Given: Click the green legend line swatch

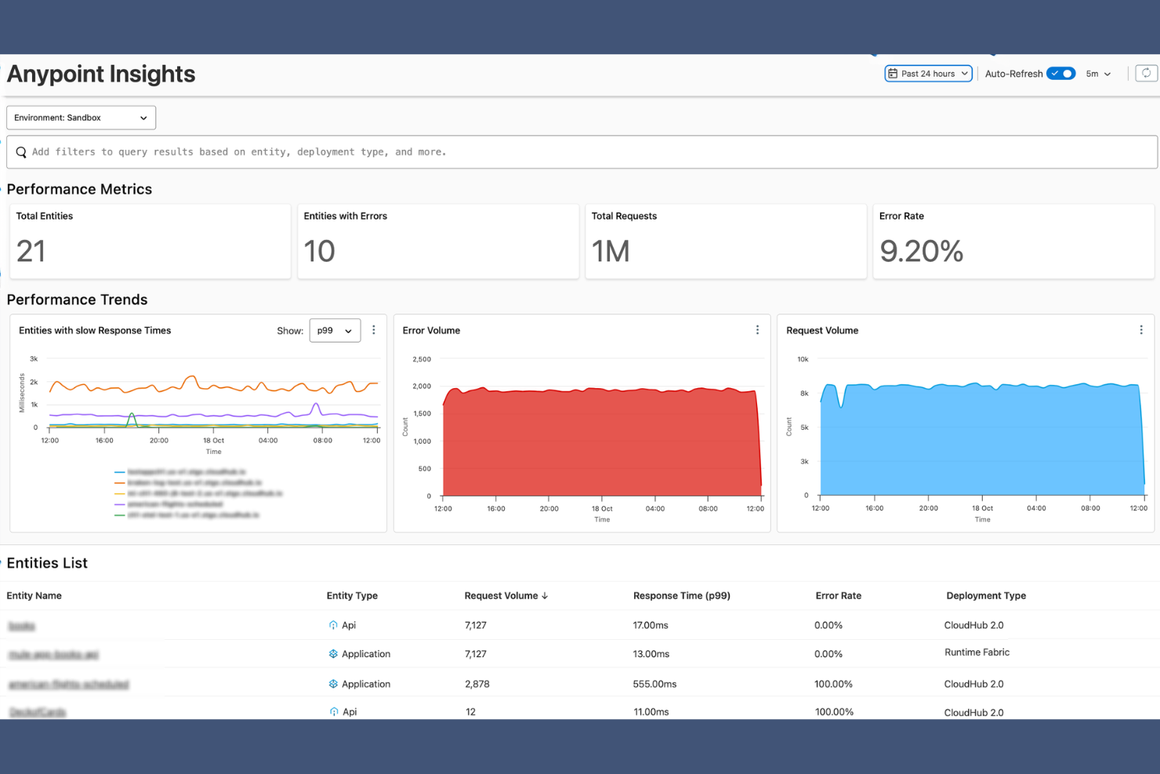Looking at the screenshot, I should point(120,515).
